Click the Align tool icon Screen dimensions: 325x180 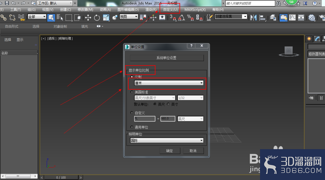coord(262,18)
